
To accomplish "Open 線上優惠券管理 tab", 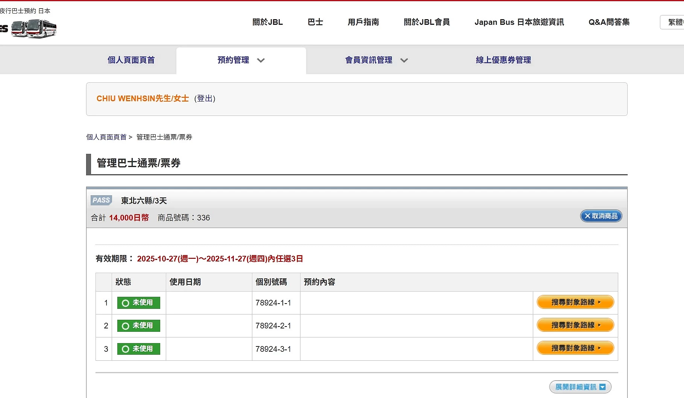I will coord(503,60).
